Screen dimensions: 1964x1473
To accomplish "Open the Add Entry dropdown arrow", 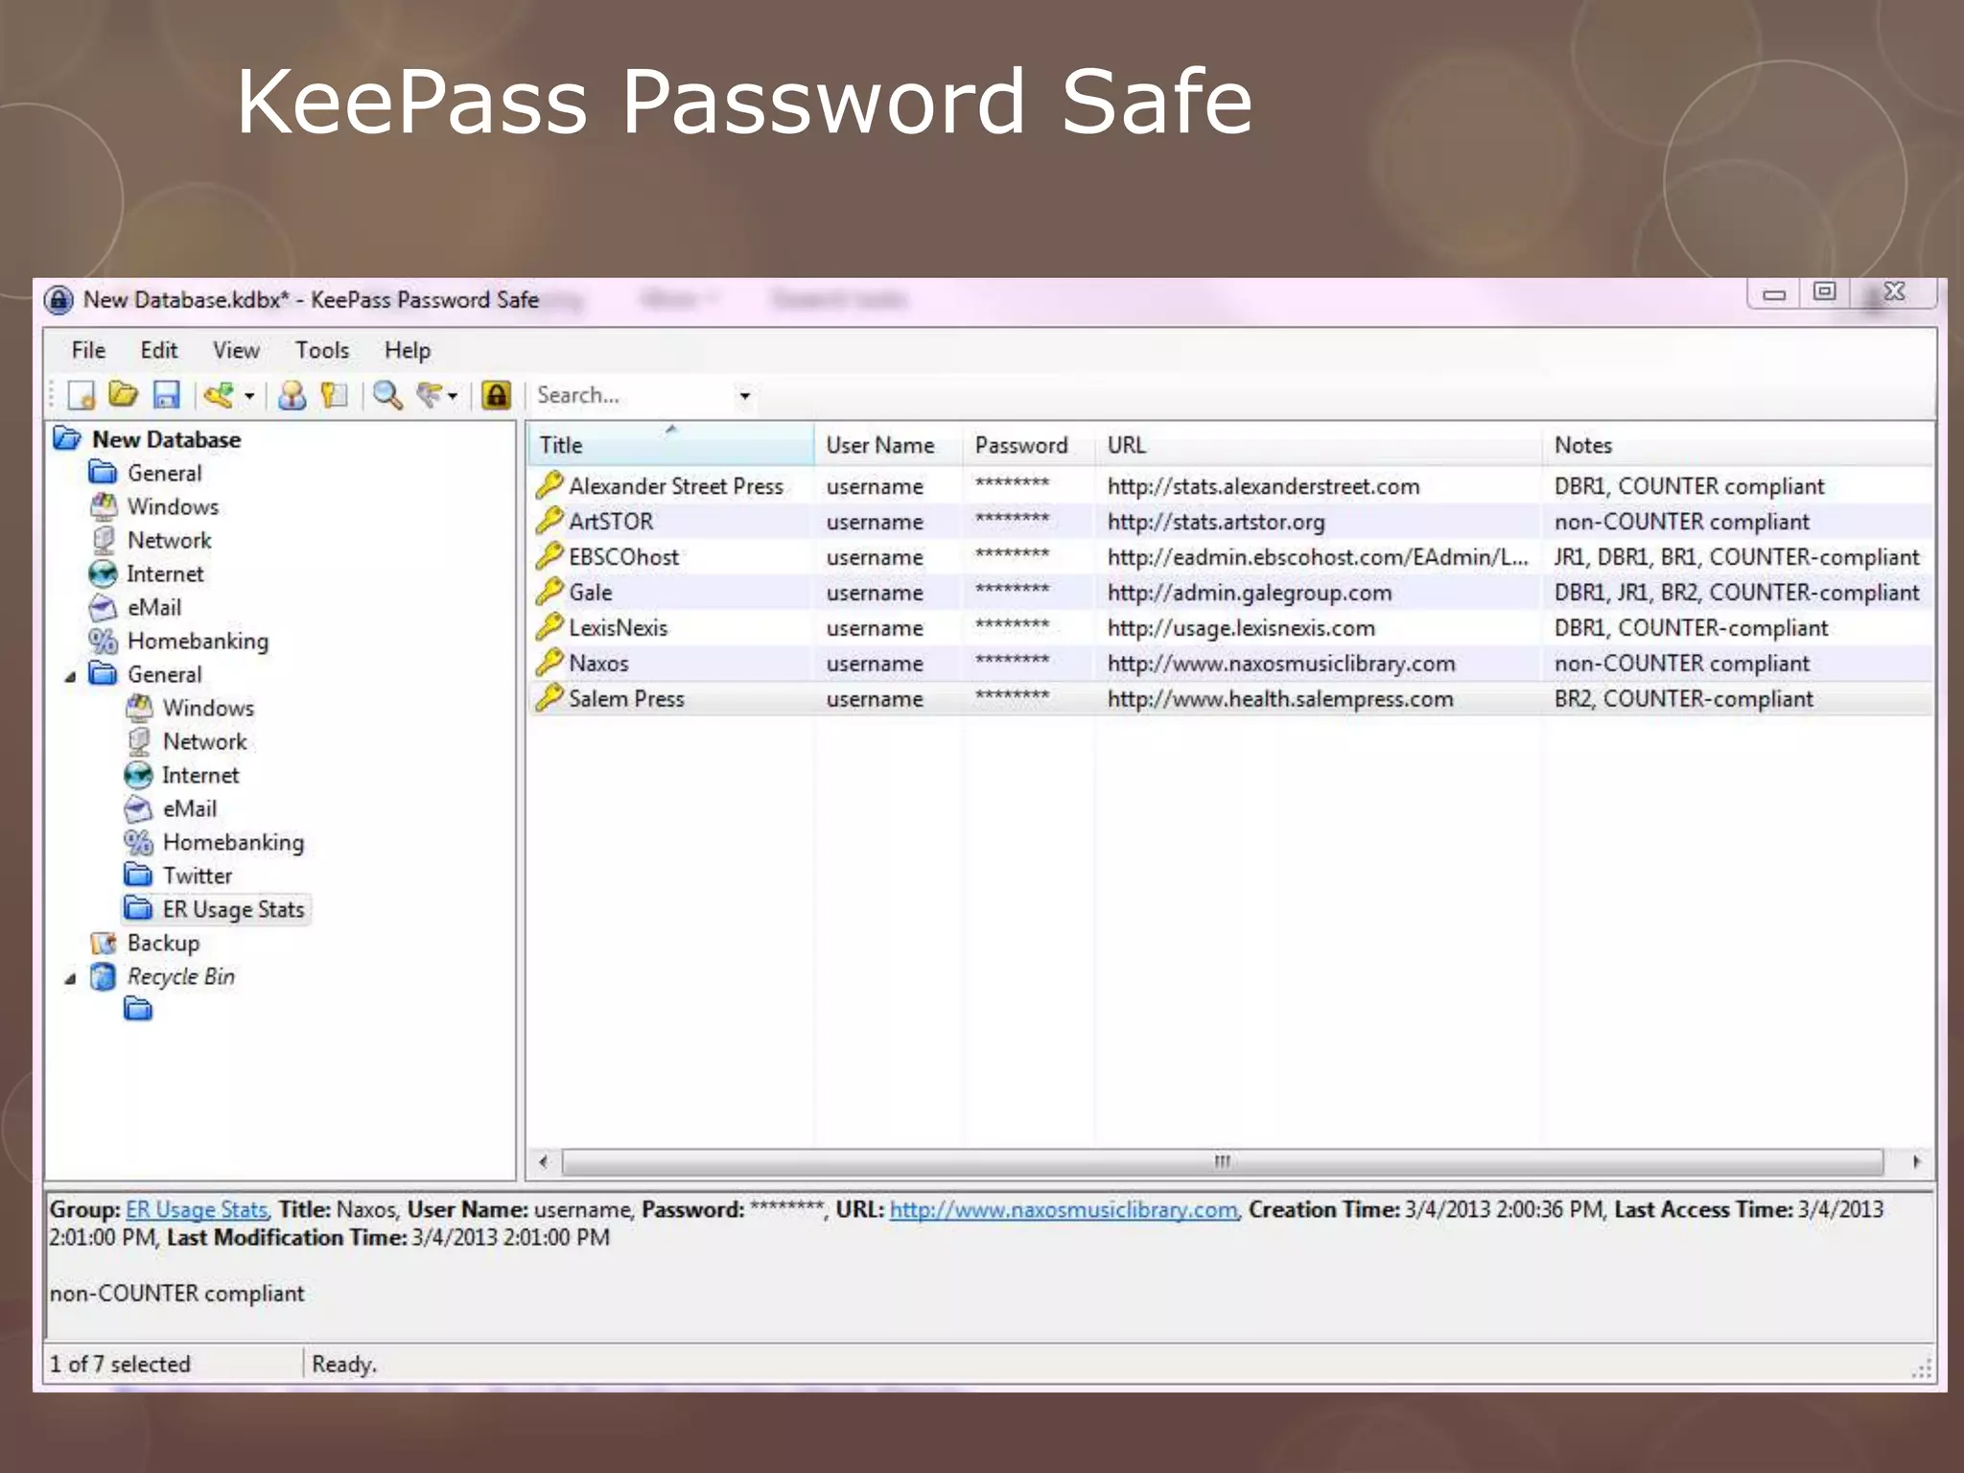I will pos(248,395).
